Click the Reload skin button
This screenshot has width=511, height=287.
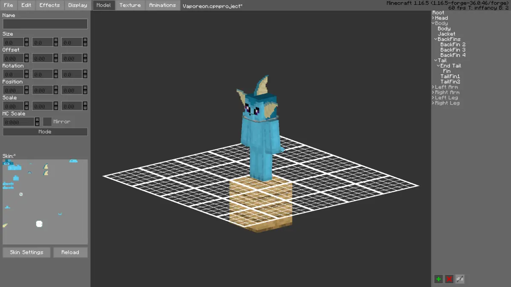pos(70,252)
